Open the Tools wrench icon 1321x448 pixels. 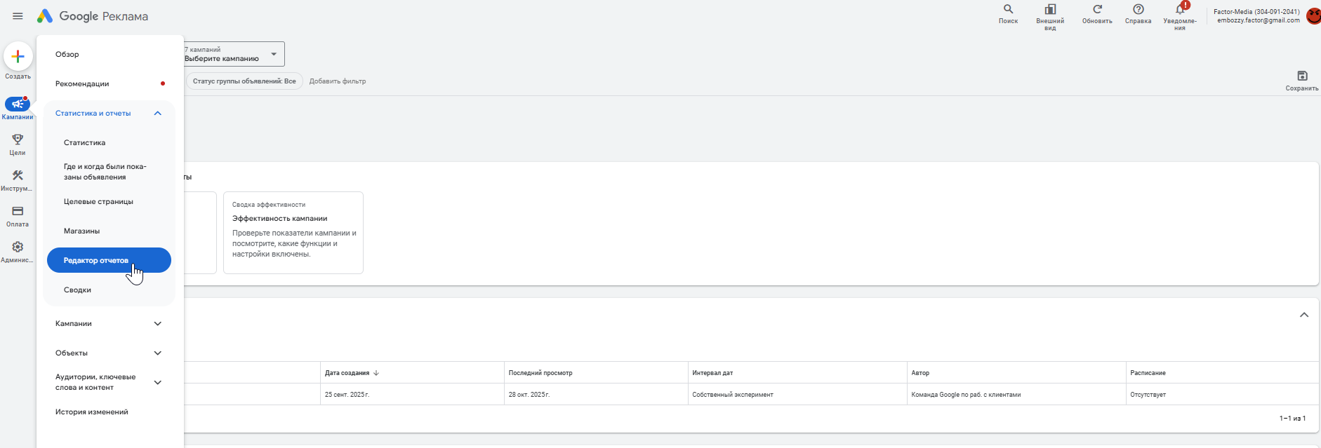tap(18, 175)
